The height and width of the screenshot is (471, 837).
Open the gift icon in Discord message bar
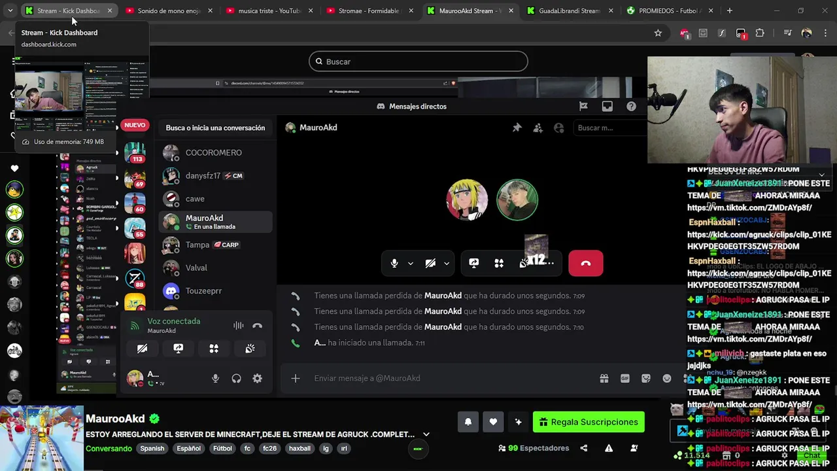604,378
